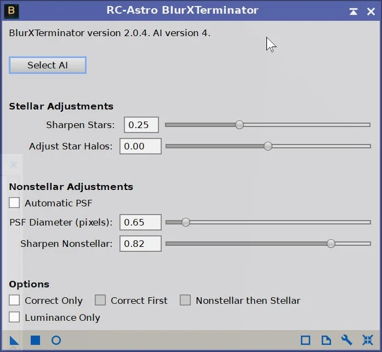Click the Sharpen Nonstellar slider handle

[x=331, y=243]
